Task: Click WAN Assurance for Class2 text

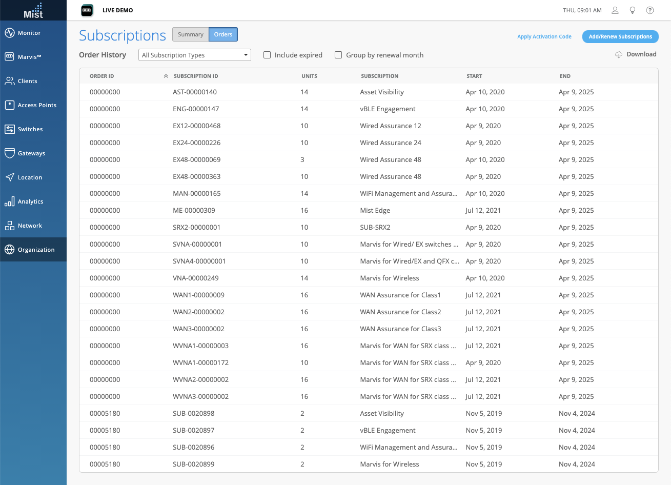Action: tap(400, 312)
